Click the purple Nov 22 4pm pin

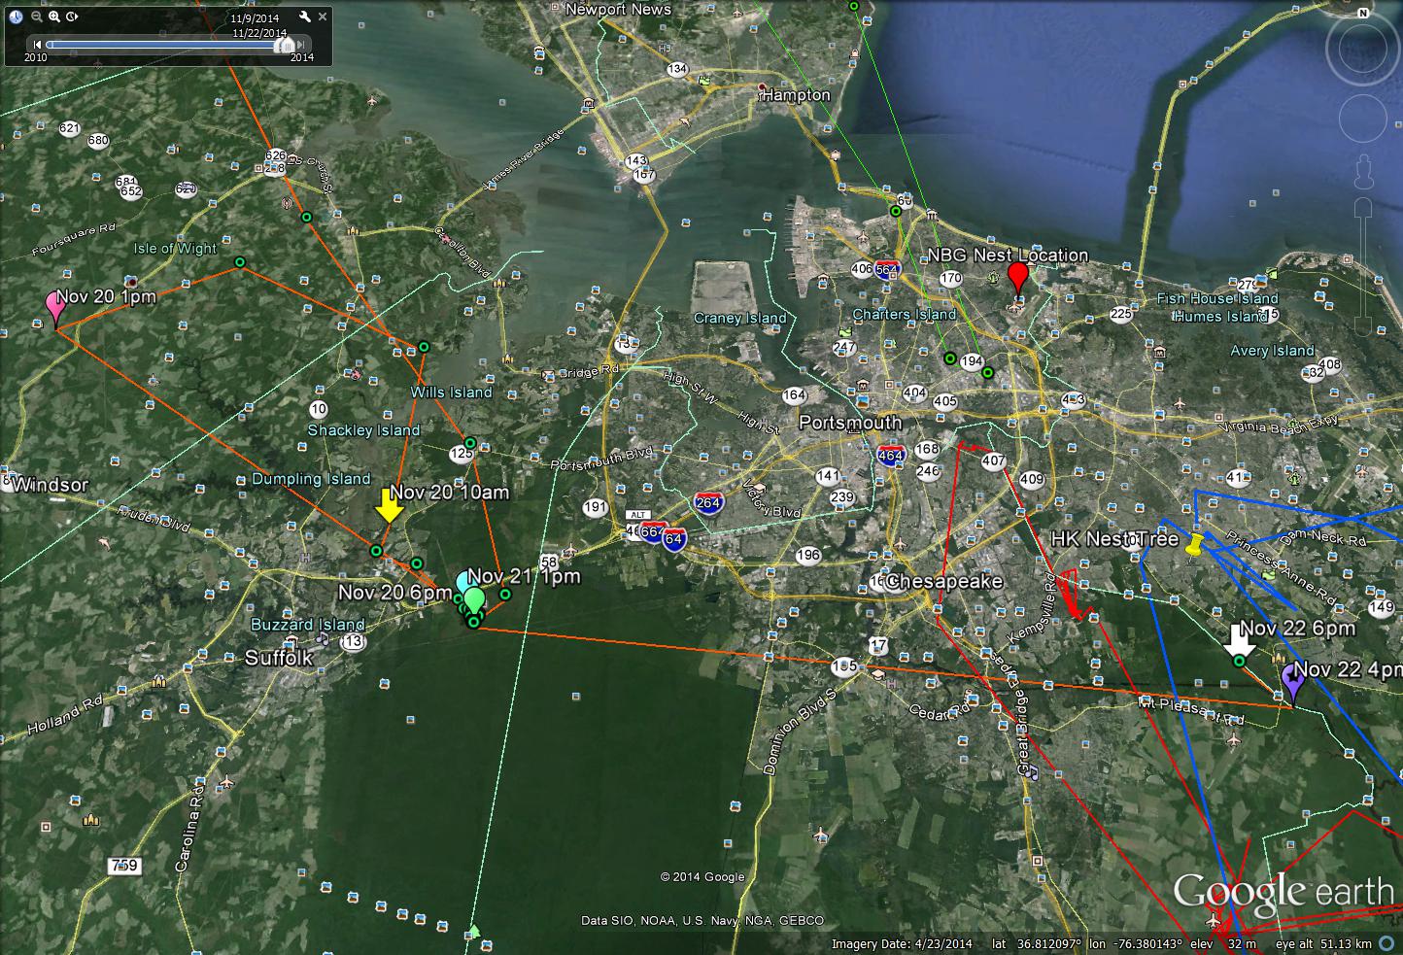click(x=1292, y=683)
